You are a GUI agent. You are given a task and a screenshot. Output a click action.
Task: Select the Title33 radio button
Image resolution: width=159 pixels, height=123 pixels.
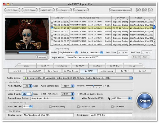point(52,34)
